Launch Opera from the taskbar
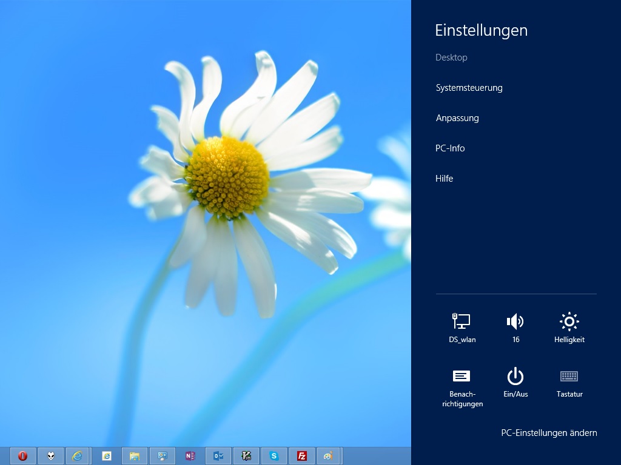Viewport: 621px width, 465px height. pos(23,456)
